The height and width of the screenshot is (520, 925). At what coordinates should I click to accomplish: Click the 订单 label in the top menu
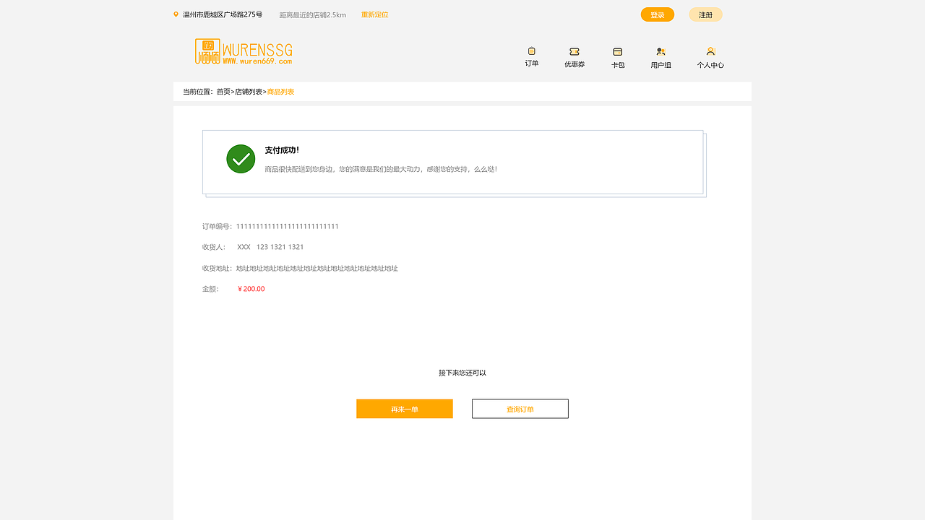(x=531, y=64)
